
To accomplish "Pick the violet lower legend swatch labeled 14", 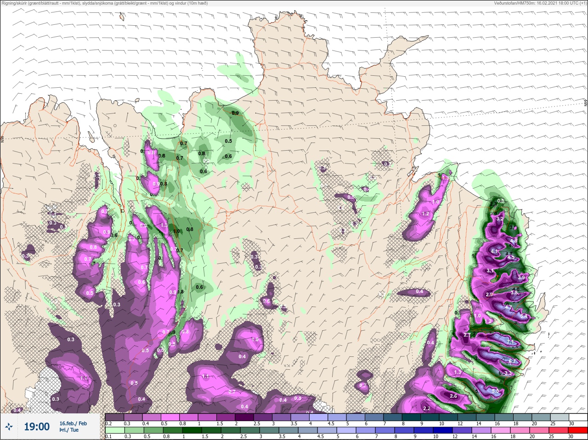I will pos(482,430).
